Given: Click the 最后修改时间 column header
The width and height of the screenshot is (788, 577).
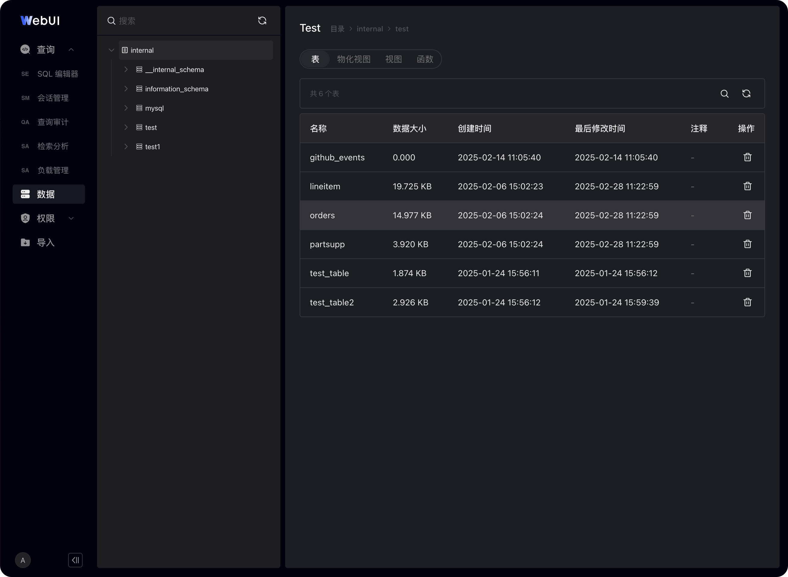Looking at the screenshot, I should [x=600, y=128].
